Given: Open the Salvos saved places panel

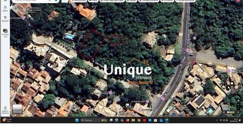Looking at the screenshot, I should pos(5,9).
